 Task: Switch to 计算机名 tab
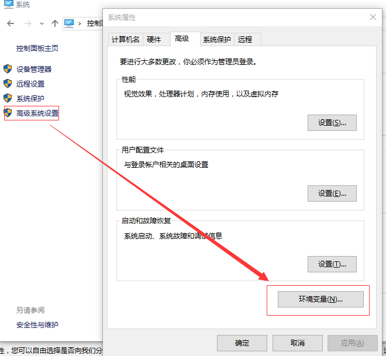(126, 39)
